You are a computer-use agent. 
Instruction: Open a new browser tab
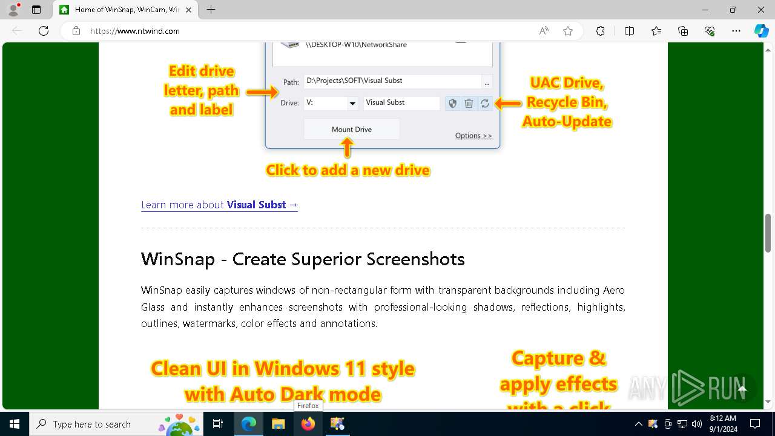[x=211, y=10]
